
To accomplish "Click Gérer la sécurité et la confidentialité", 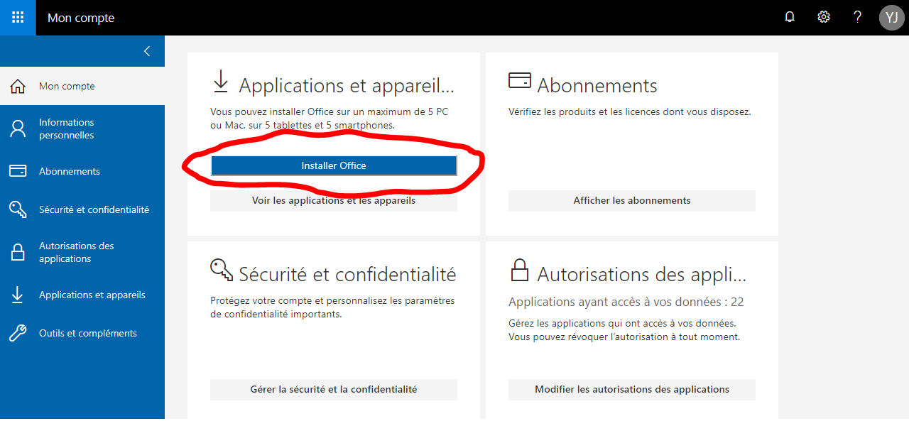I will (334, 389).
